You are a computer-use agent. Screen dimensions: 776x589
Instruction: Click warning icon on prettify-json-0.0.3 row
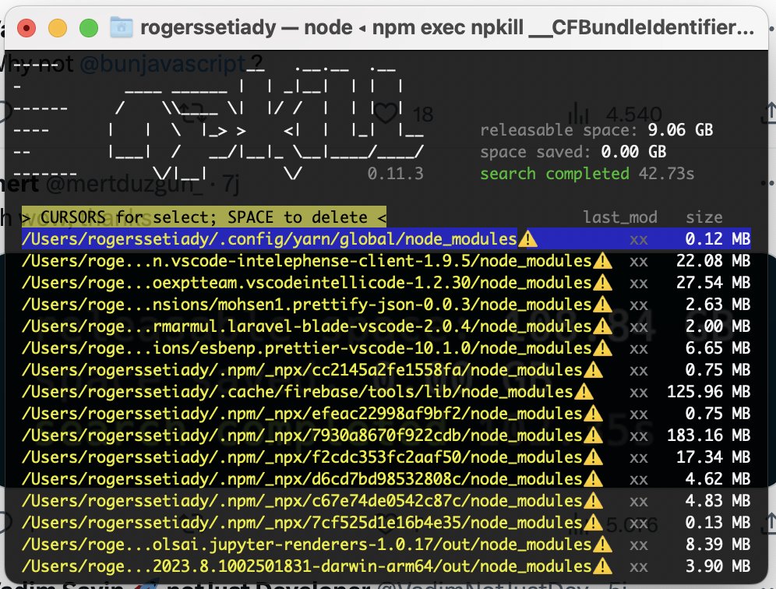tap(602, 305)
